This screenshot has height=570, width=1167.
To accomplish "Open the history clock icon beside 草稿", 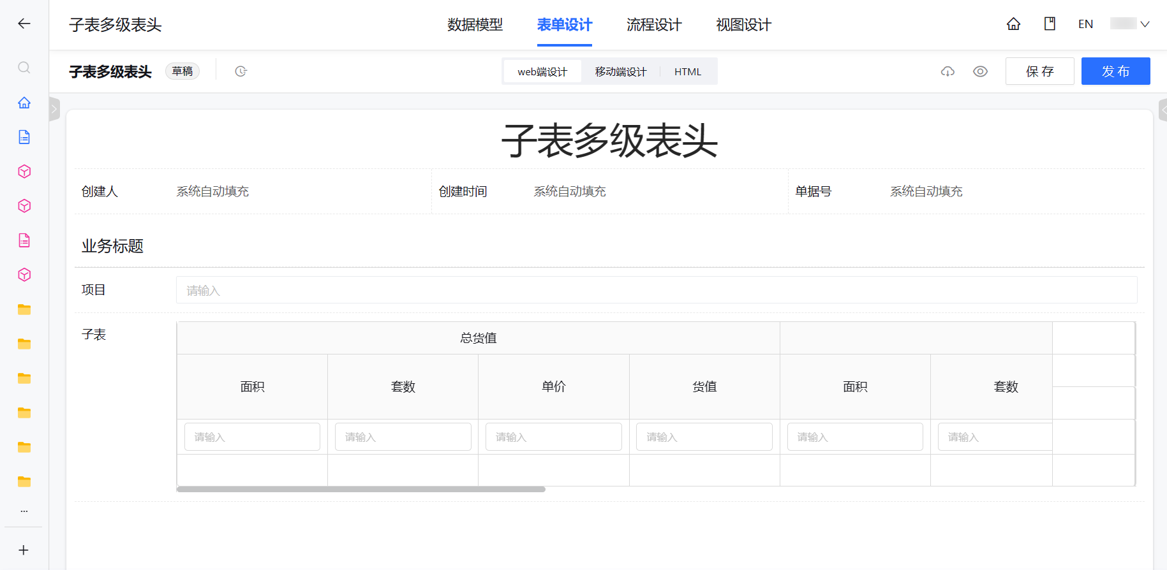I will 241,71.
